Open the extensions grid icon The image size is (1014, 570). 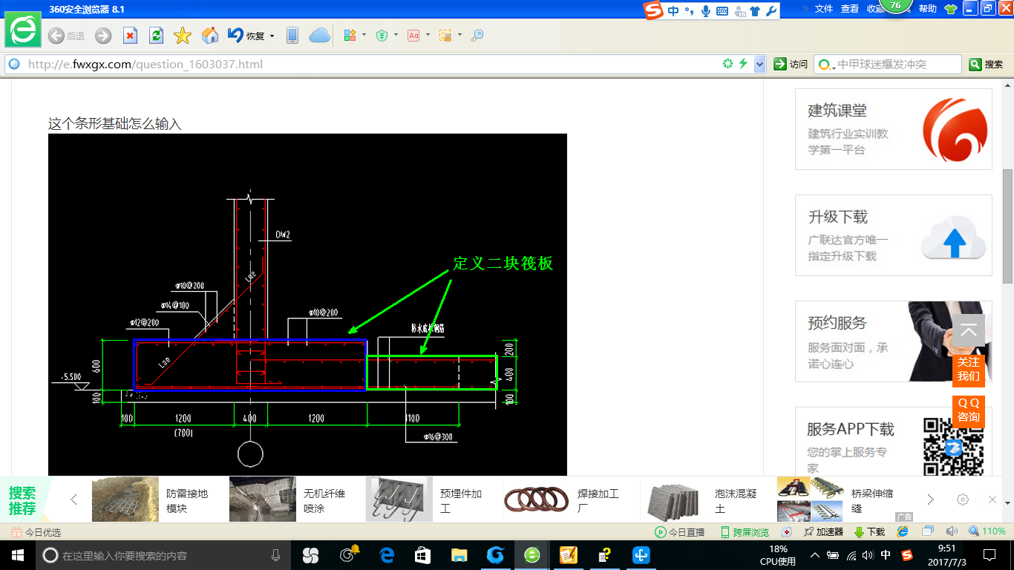pos(350,35)
